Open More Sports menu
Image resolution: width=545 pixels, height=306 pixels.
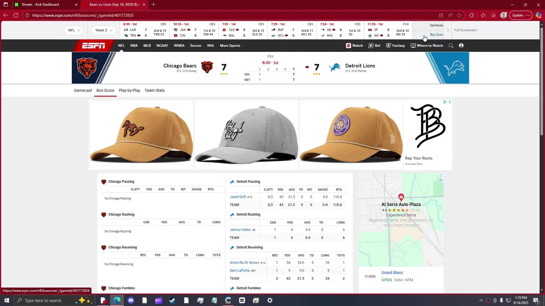click(x=230, y=45)
